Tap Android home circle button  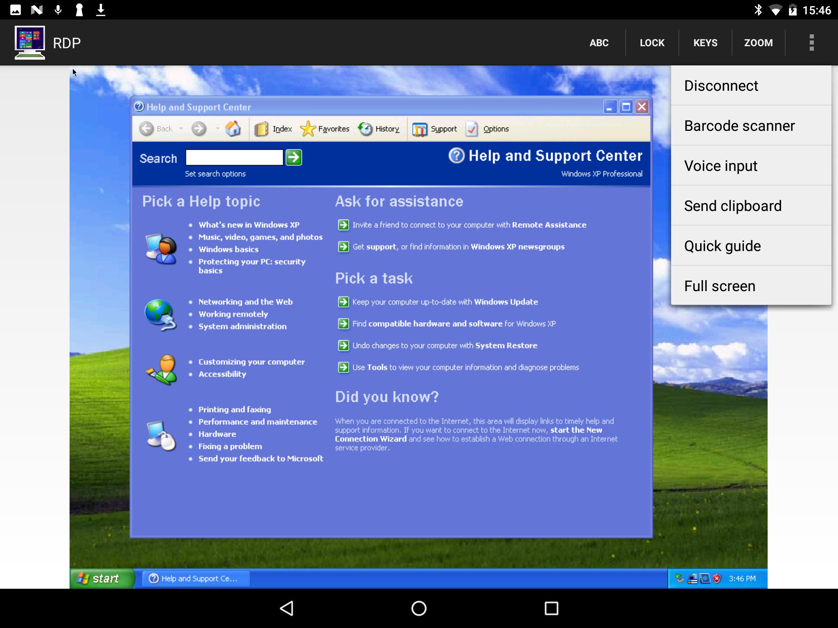point(419,608)
